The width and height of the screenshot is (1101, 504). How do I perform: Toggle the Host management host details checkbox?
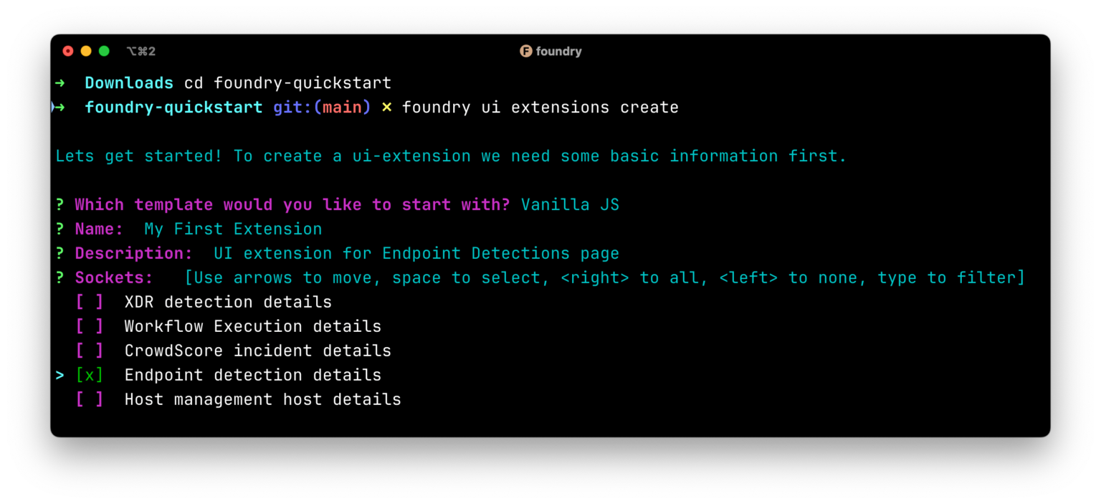click(x=90, y=399)
